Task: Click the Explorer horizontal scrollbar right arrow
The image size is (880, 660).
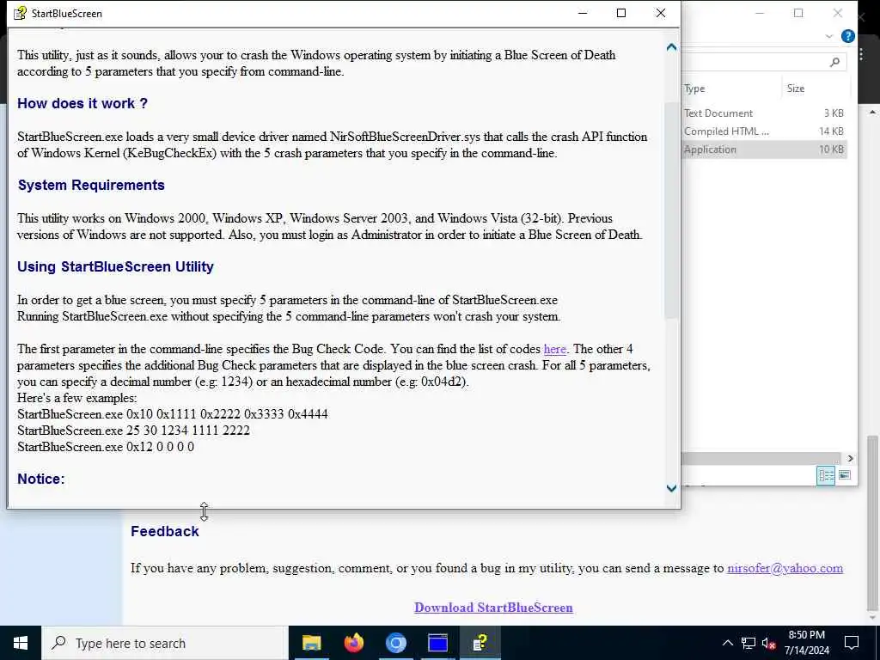Action: click(850, 458)
